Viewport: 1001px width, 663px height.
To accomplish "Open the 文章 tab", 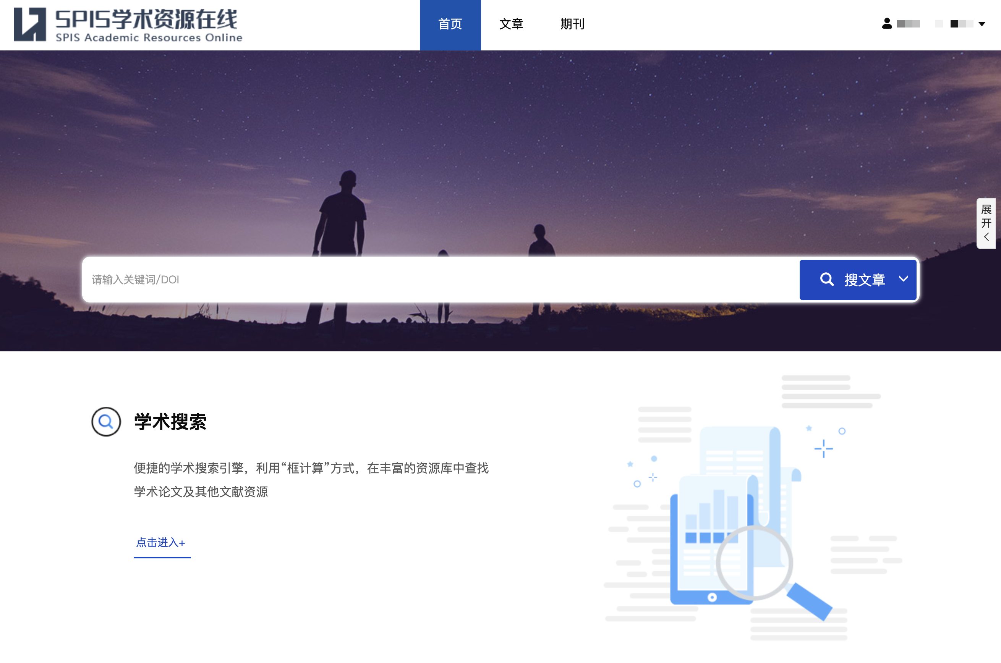I will (511, 24).
